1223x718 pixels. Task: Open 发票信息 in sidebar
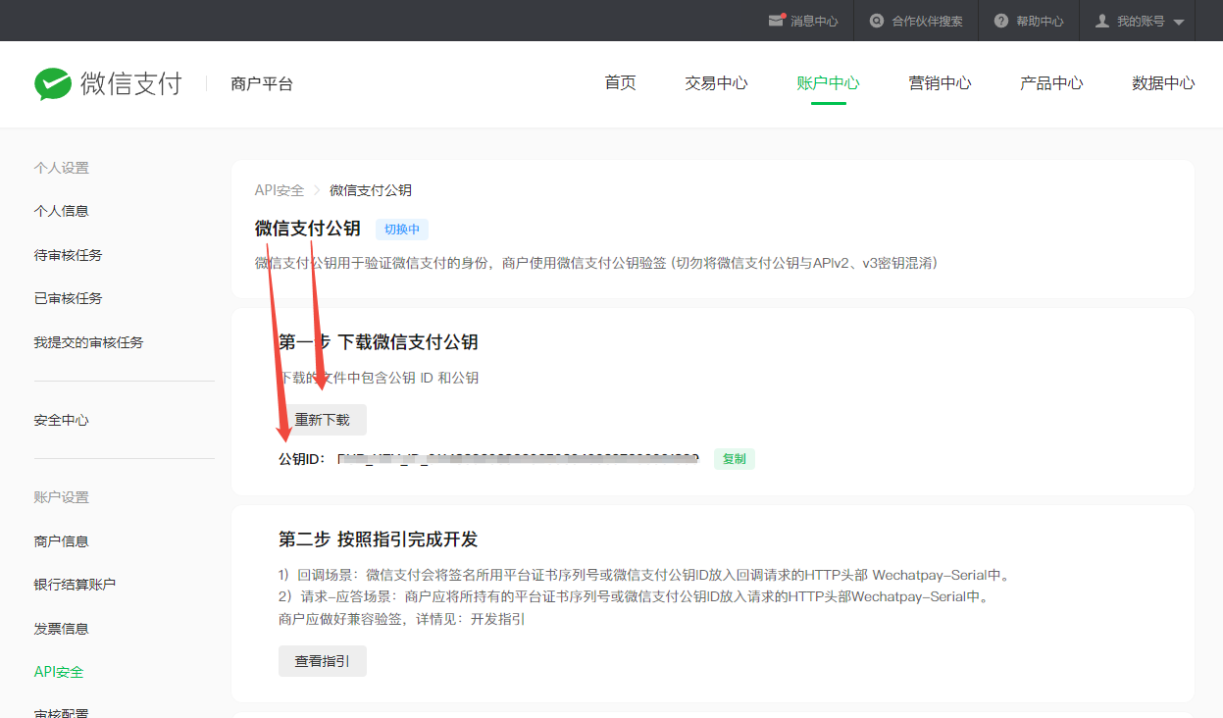pyautogui.click(x=61, y=629)
